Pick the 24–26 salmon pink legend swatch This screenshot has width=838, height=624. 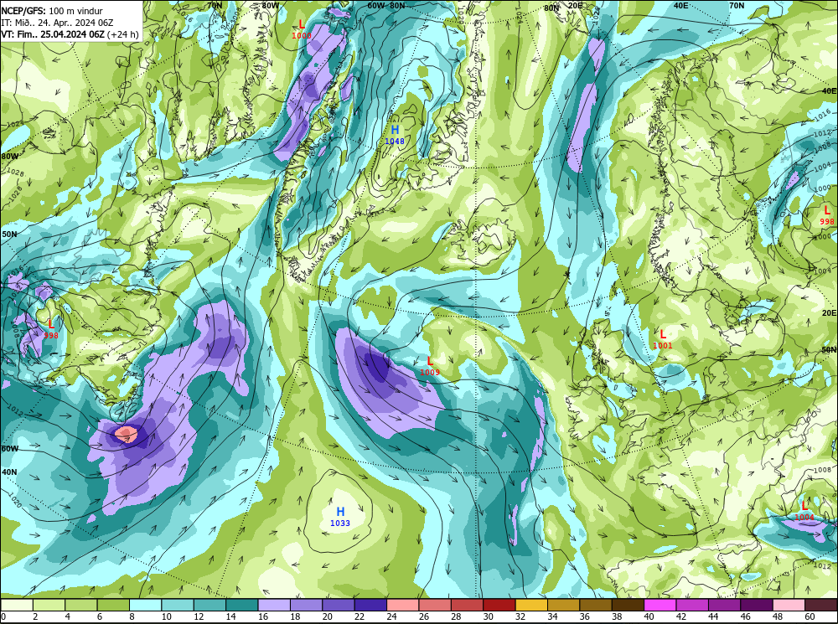[x=403, y=605]
